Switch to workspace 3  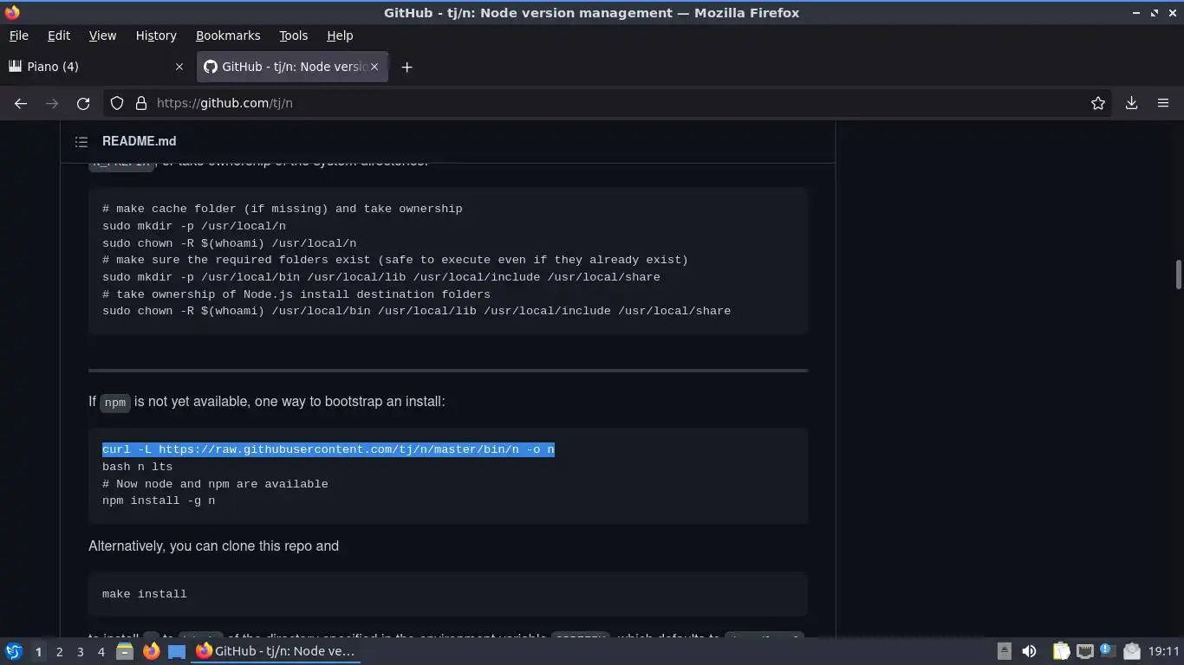(x=80, y=651)
